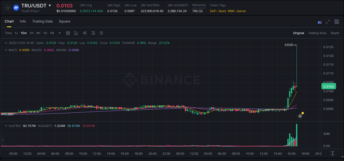
Task: Click the Ai chart analysis icon
Action: 320,22
